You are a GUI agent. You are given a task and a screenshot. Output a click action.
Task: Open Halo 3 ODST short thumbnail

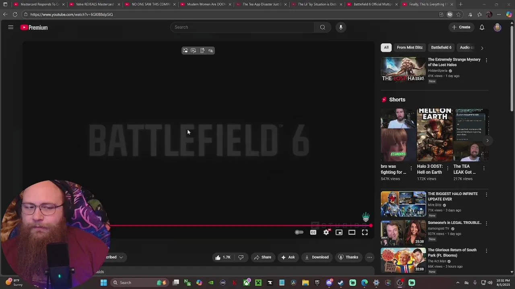[435, 134]
